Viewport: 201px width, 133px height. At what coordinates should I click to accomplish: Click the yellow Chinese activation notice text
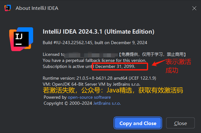(113, 90)
